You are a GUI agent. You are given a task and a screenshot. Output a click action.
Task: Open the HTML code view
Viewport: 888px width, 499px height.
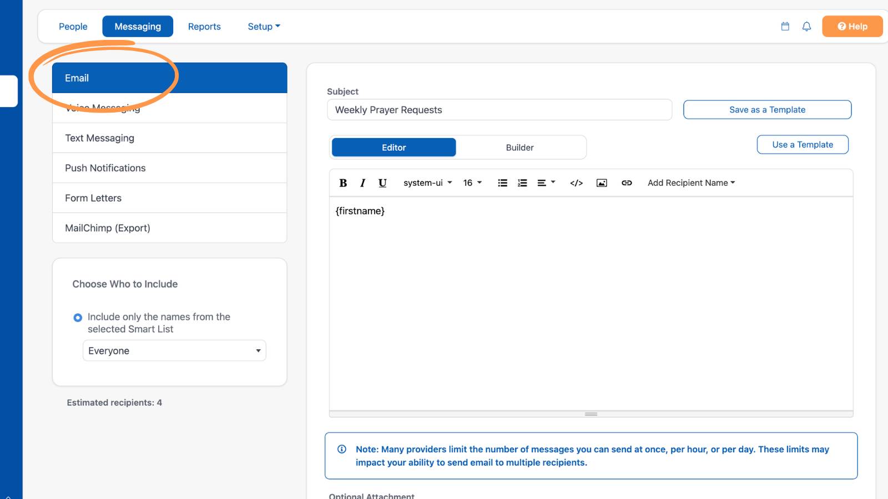tap(576, 183)
